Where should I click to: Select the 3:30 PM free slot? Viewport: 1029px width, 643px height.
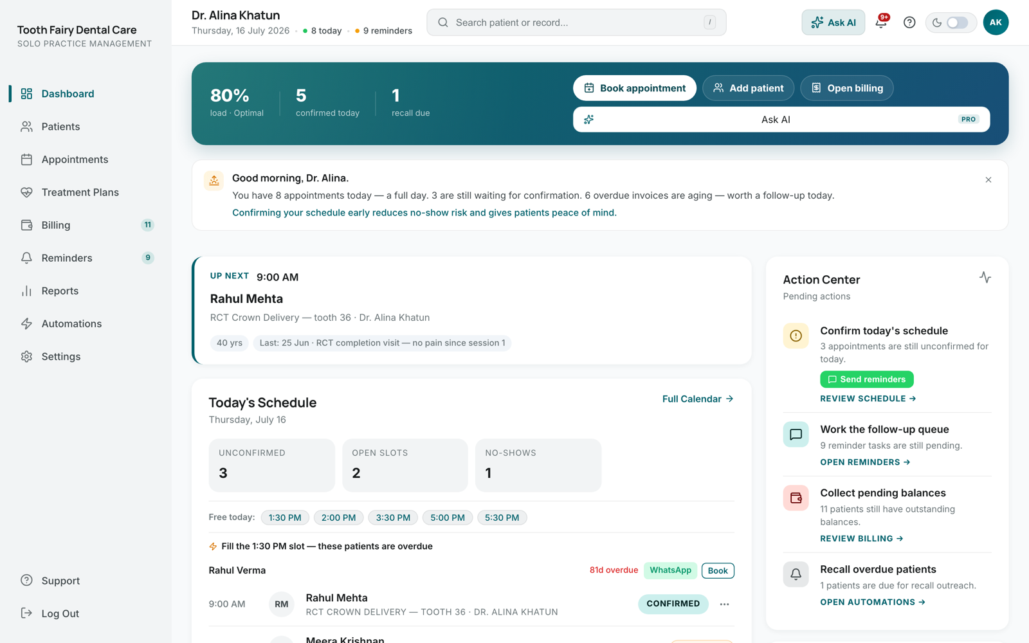[x=393, y=518]
